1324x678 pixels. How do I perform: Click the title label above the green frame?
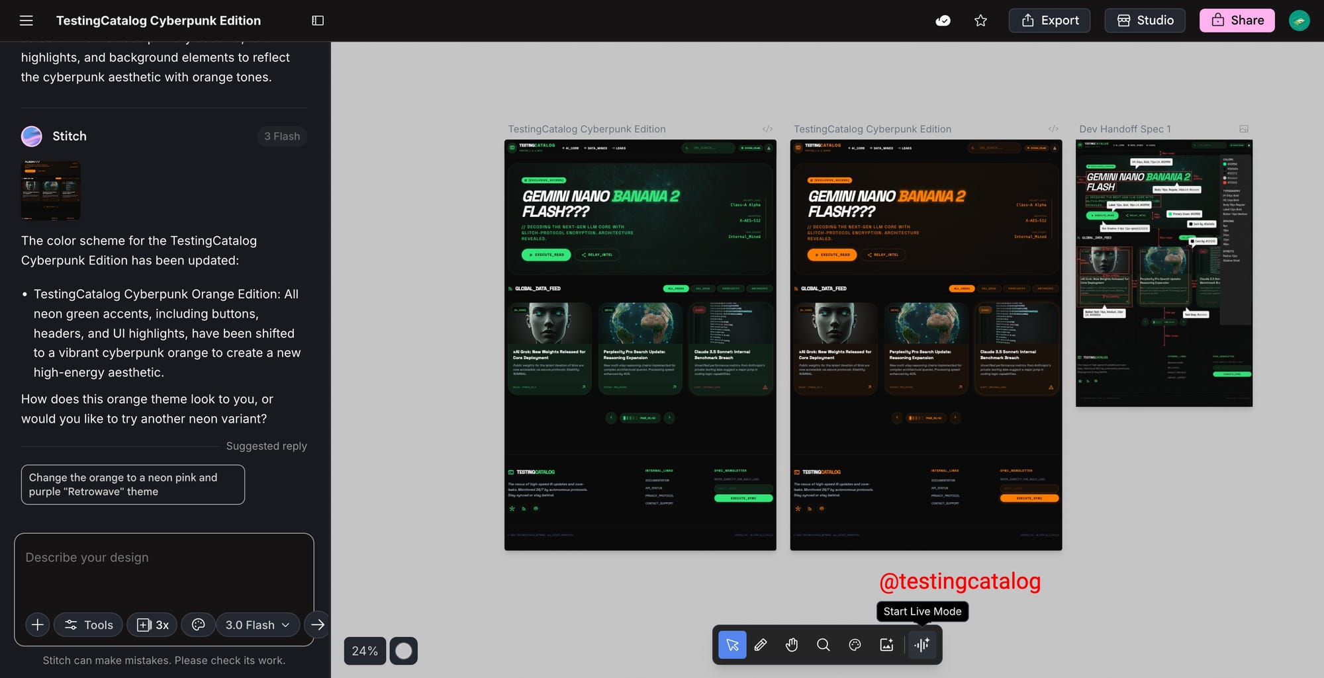[x=587, y=129]
